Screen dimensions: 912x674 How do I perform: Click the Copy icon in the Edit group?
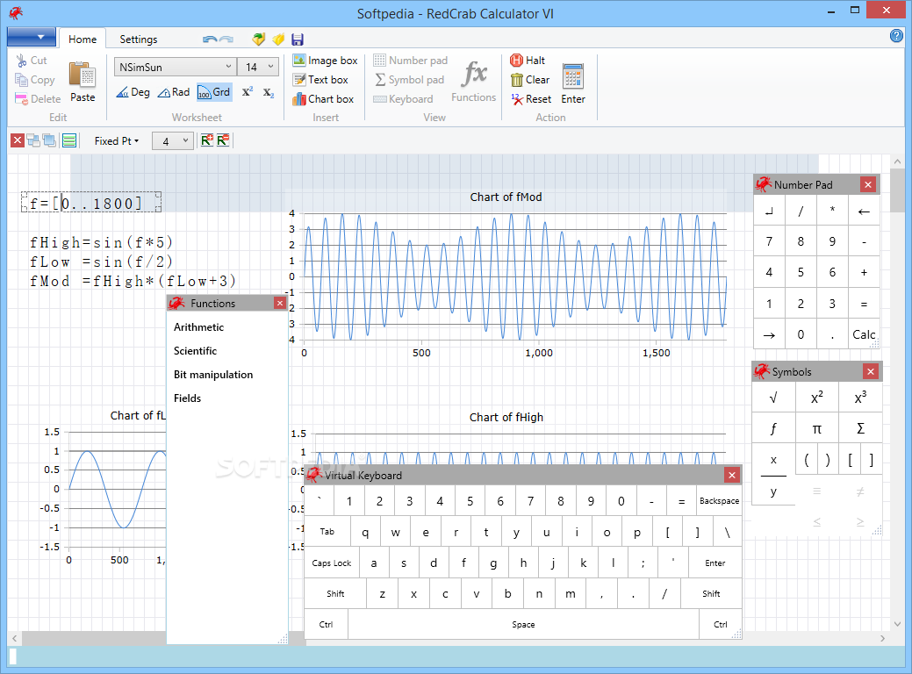(22, 80)
